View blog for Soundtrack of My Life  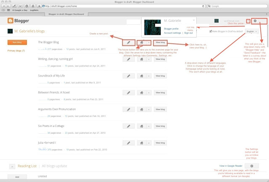click(160, 76)
